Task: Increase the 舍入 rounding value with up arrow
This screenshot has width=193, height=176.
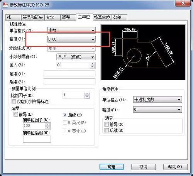Action: tap(92, 64)
